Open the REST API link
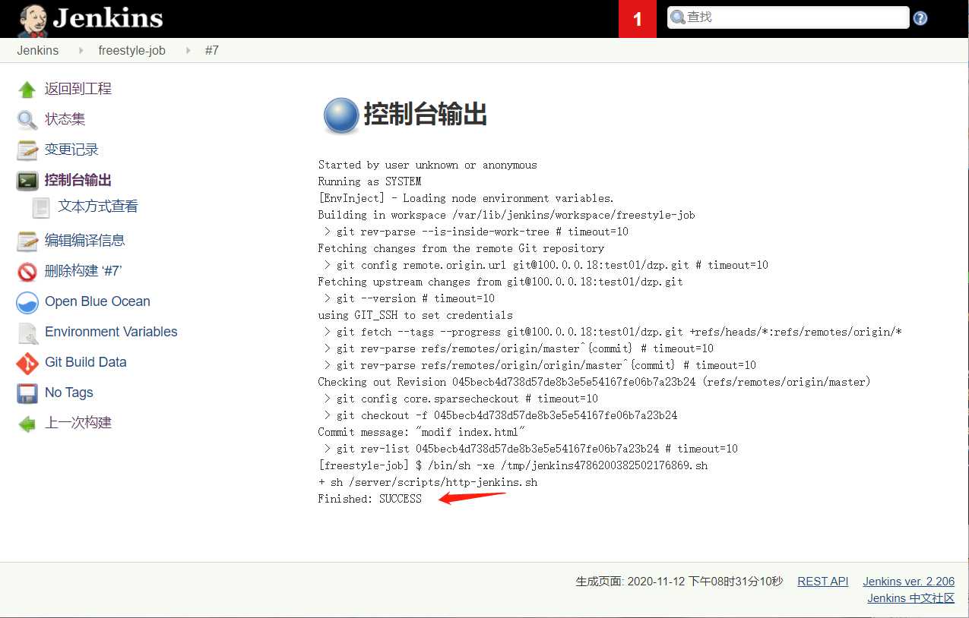The width and height of the screenshot is (969, 618). (x=822, y=582)
